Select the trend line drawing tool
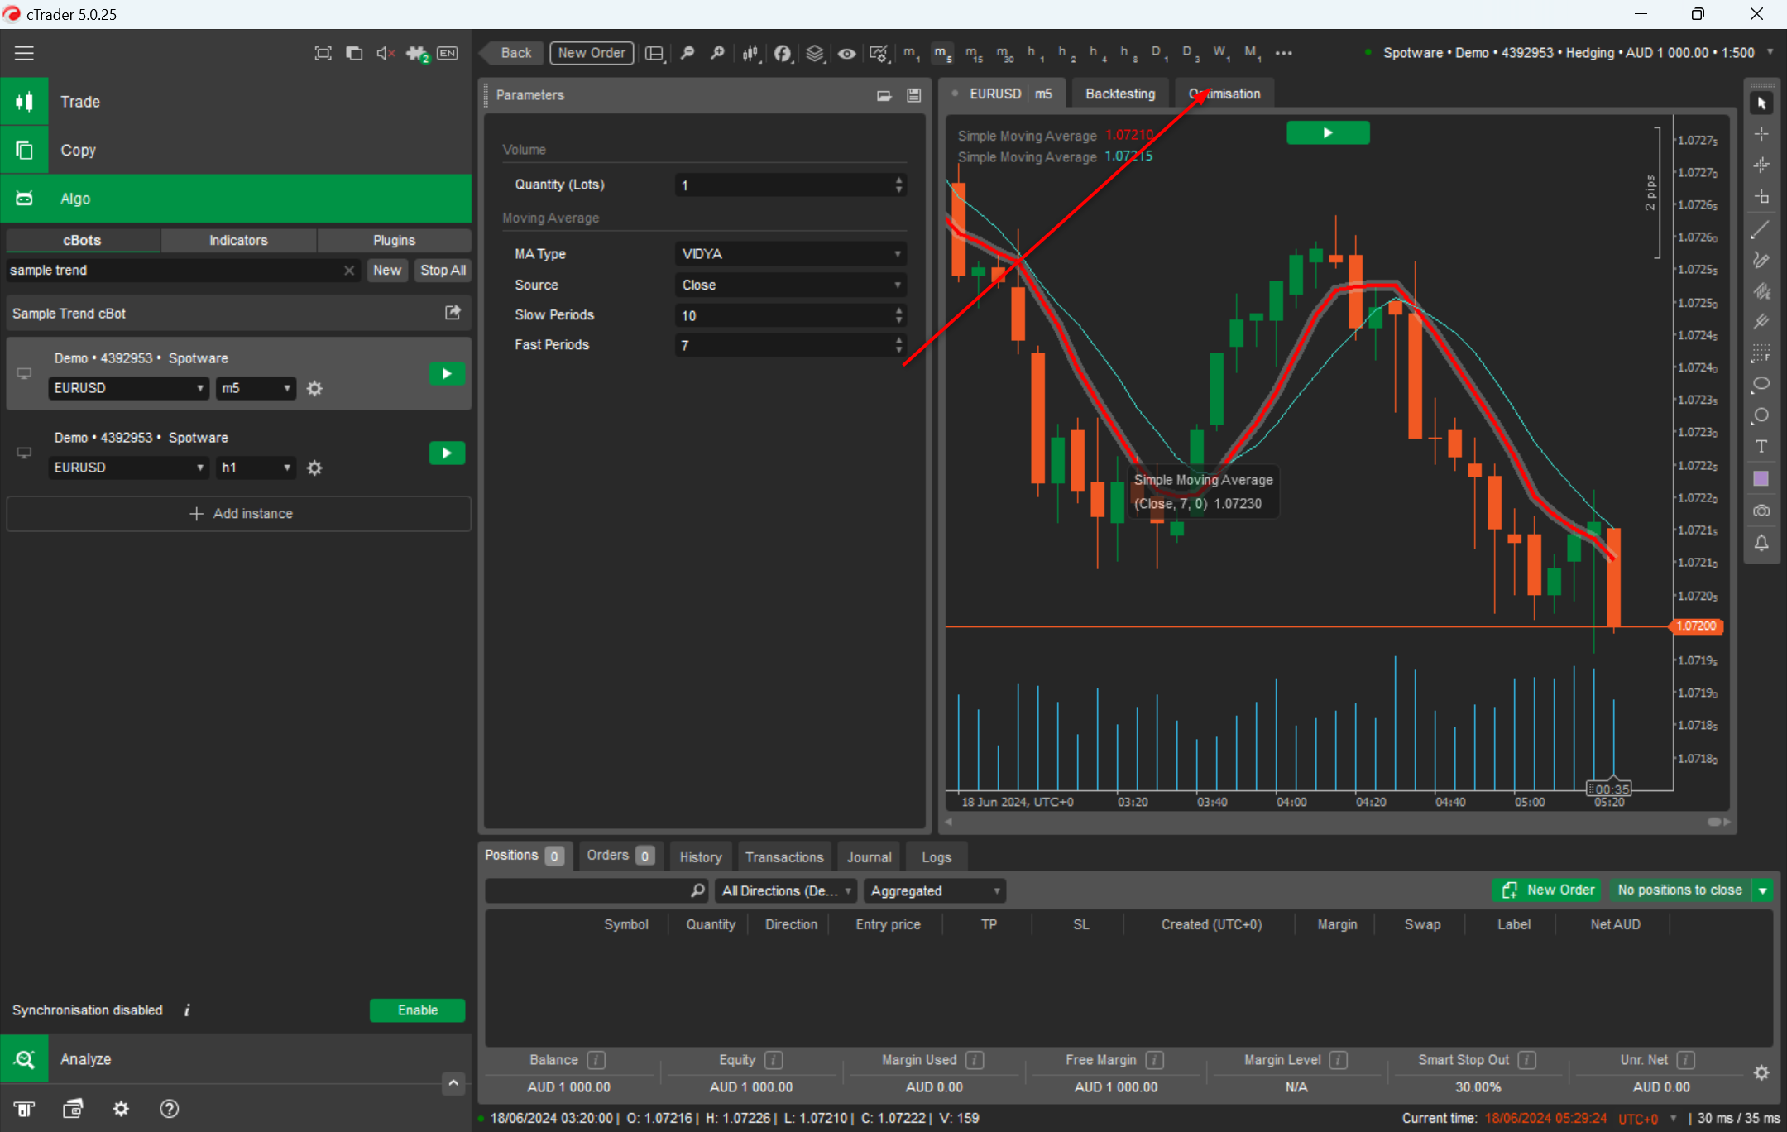 coord(1761,229)
